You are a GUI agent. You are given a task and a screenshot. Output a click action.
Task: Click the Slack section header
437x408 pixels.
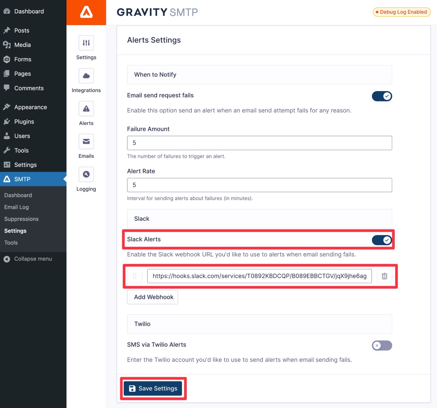(260, 219)
